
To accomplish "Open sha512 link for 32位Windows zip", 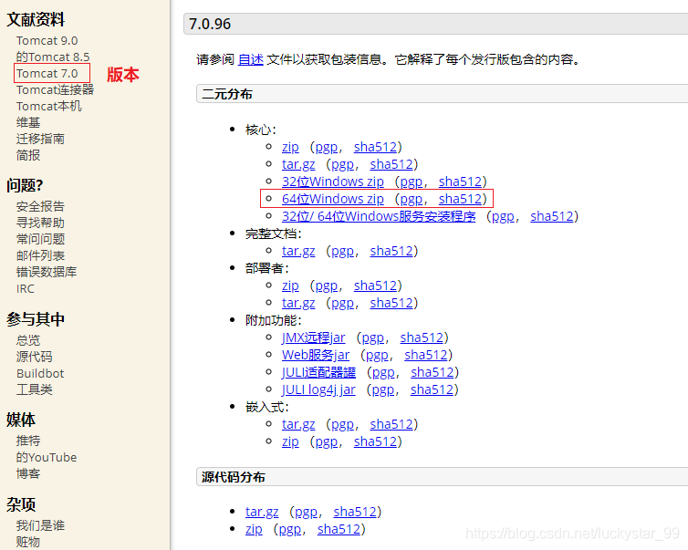I will click(x=460, y=182).
